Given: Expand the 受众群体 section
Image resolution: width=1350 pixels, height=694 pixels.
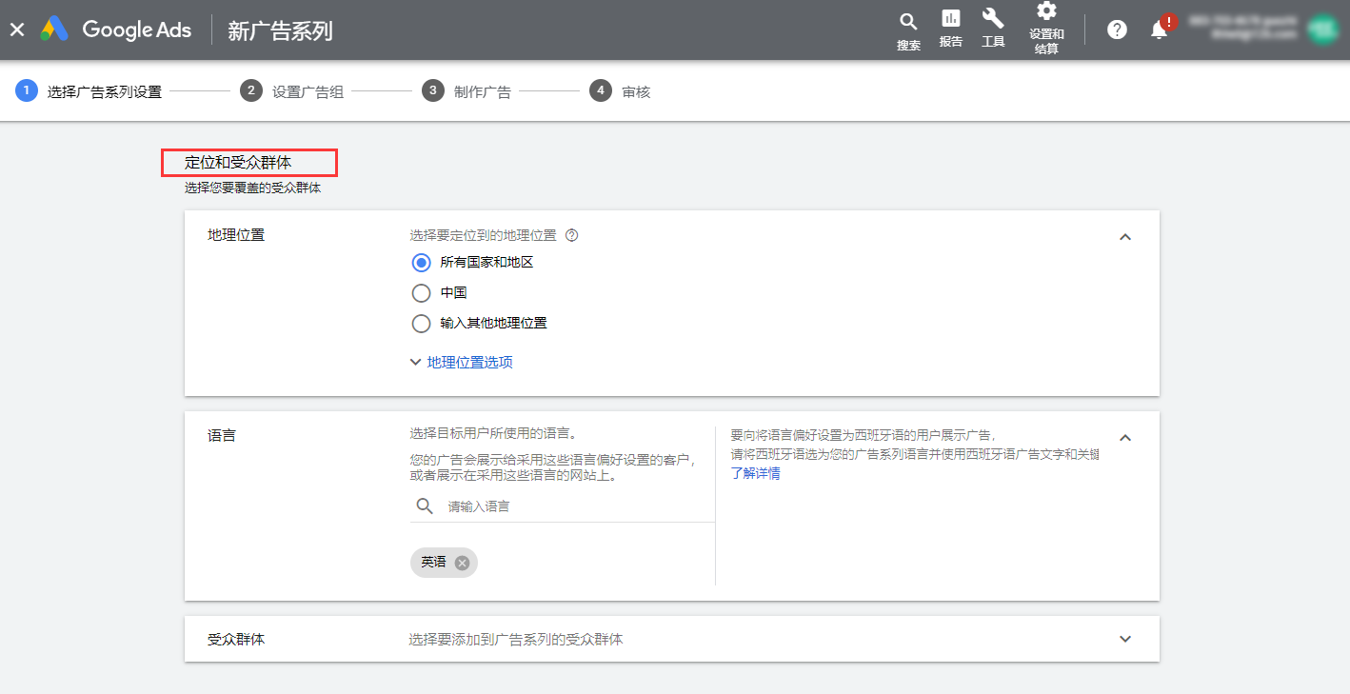Looking at the screenshot, I should coord(1125,639).
